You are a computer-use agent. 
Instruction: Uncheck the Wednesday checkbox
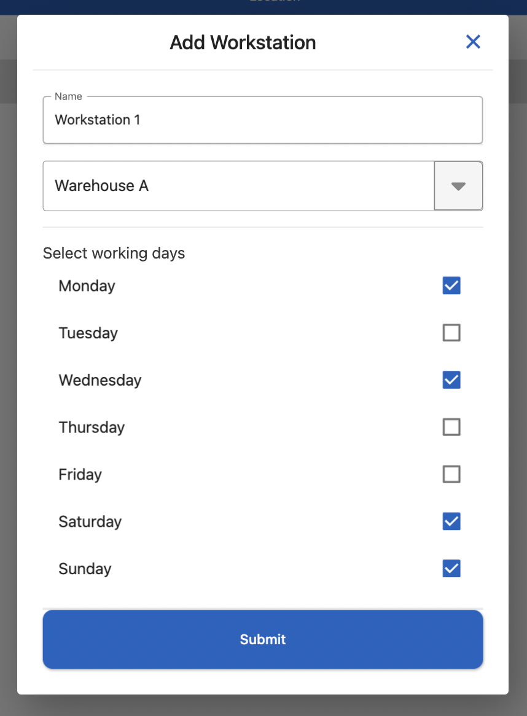[x=451, y=380]
